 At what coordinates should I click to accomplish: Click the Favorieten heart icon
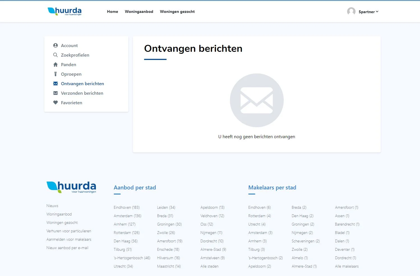coord(56,103)
